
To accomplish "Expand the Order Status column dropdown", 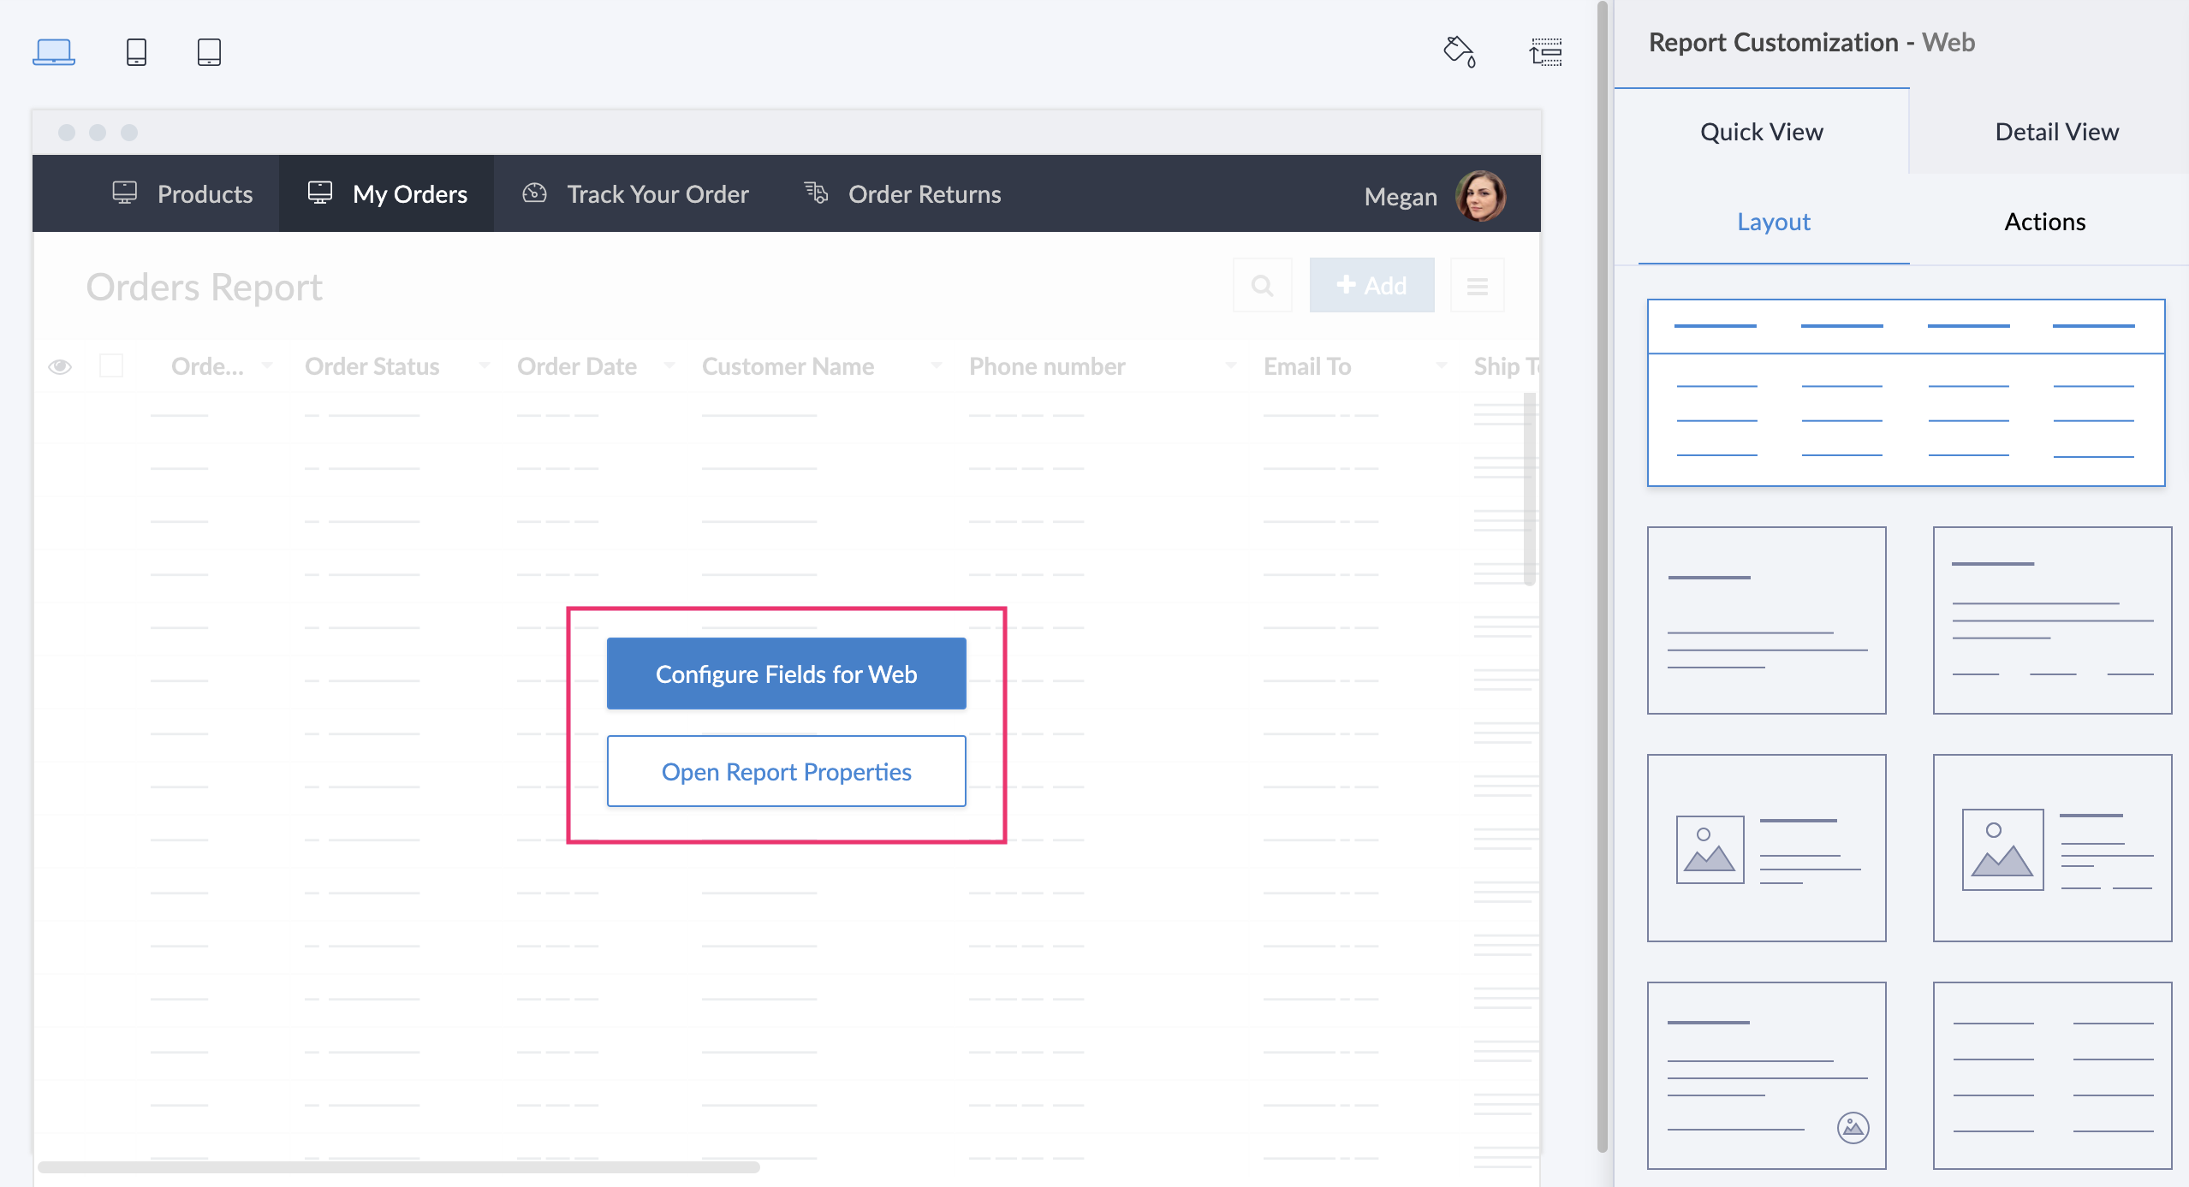I will click(x=485, y=365).
